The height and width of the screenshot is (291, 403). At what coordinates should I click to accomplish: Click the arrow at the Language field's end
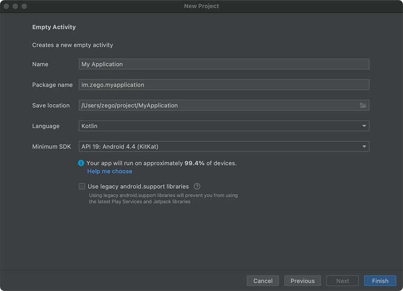(364, 126)
